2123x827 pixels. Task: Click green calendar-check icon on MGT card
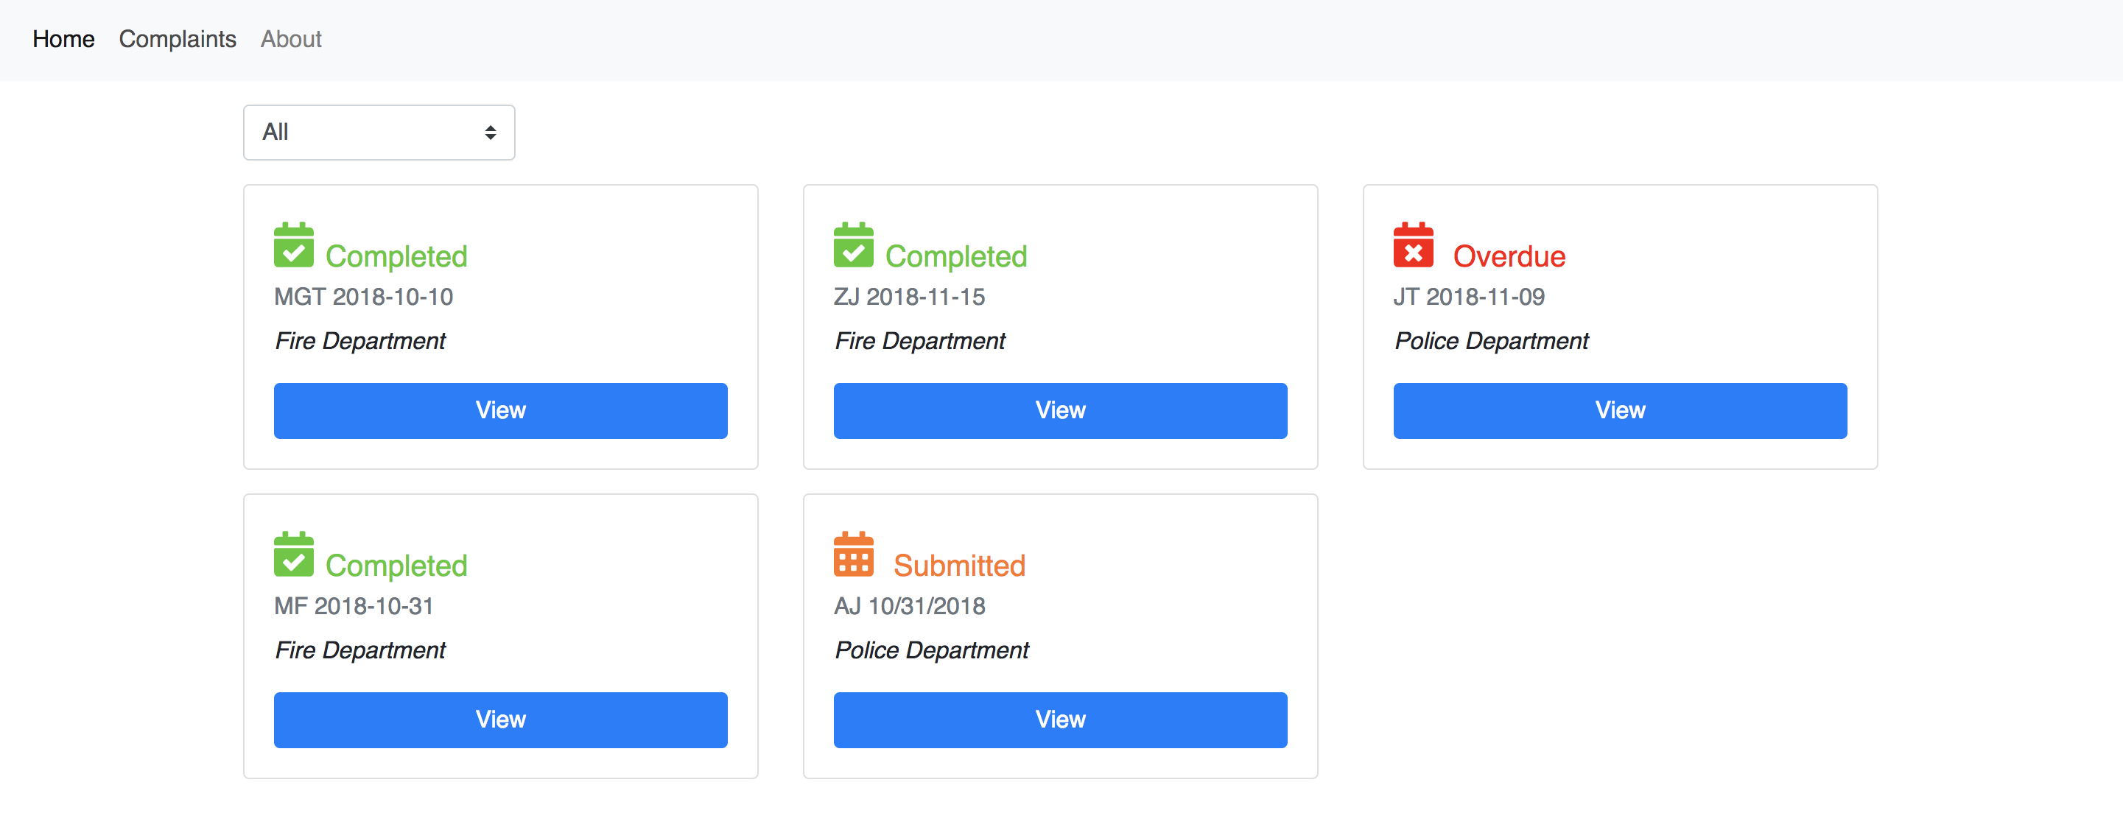pos(293,245)
